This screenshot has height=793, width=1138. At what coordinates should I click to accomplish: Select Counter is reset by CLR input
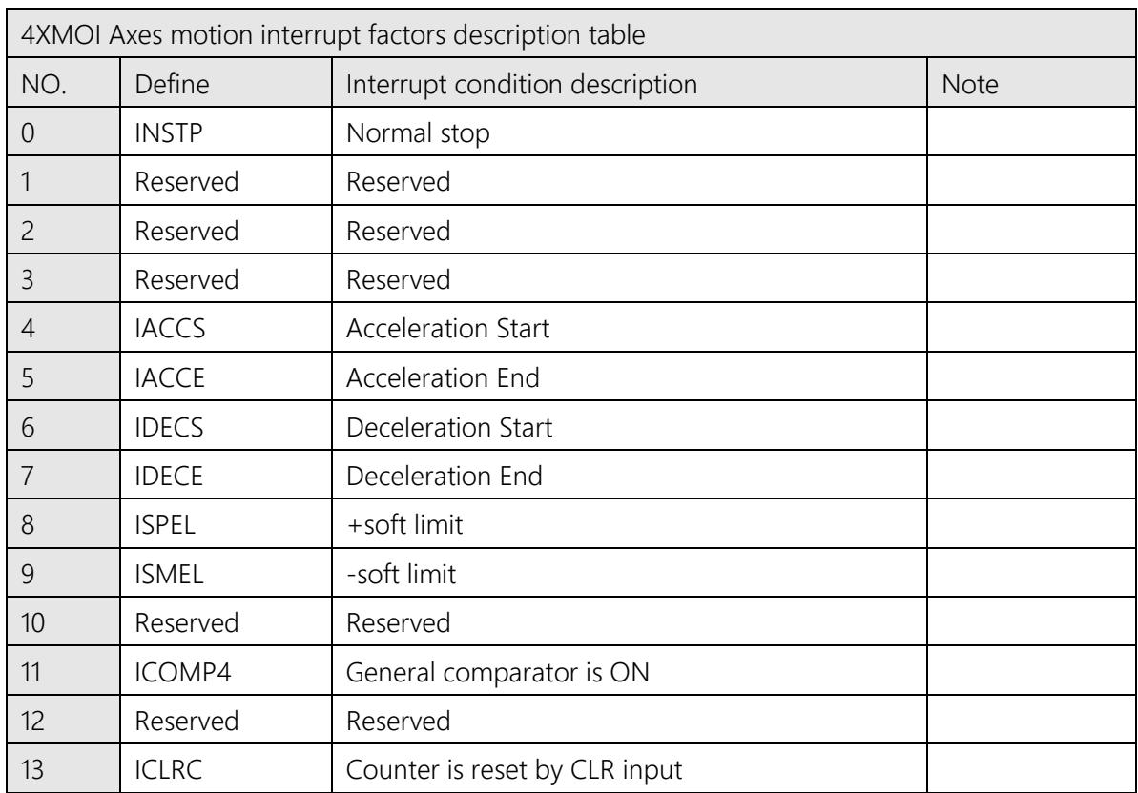pyautogui.click(x=514, y=770)
